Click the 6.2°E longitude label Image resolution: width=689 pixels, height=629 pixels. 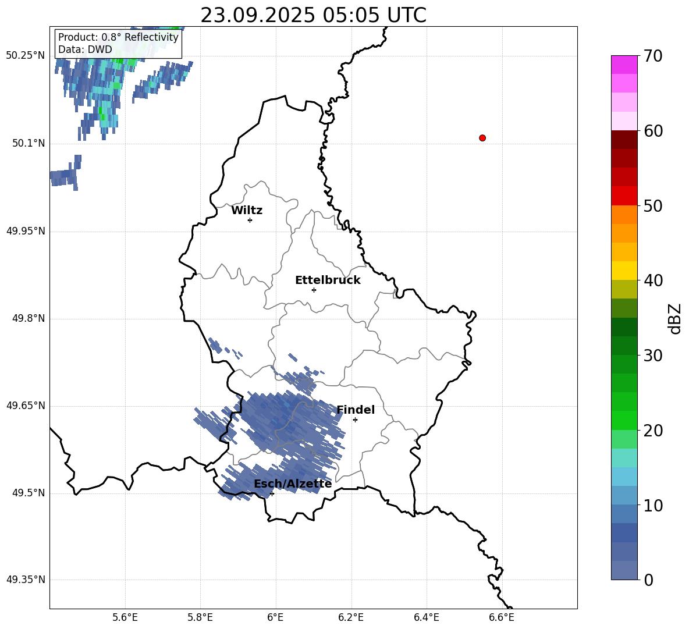351,617
